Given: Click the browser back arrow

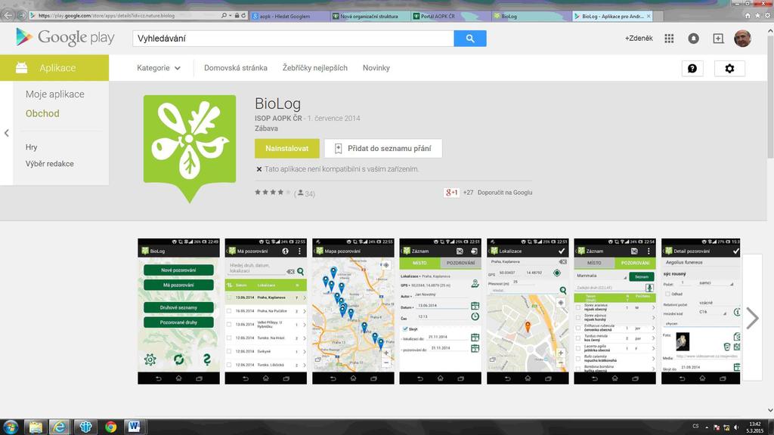Looking at the screenshot, I should pos(8,15).
